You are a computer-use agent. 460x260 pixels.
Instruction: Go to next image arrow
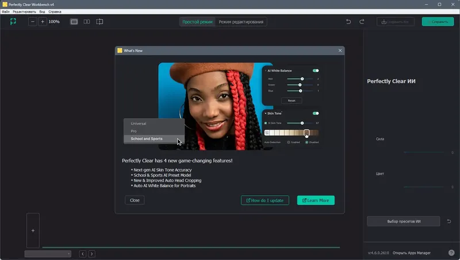point(92,254)
